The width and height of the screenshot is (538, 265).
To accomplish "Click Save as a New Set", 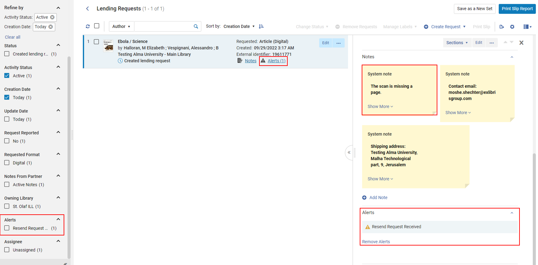I will pos(475,9).
